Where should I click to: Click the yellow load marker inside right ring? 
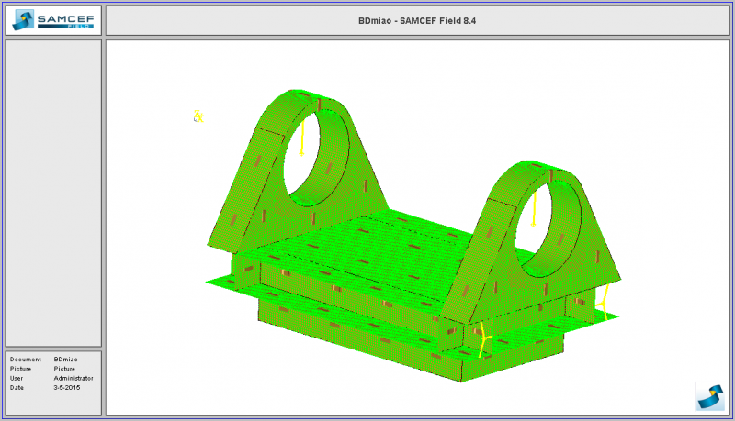coord(534,209)
